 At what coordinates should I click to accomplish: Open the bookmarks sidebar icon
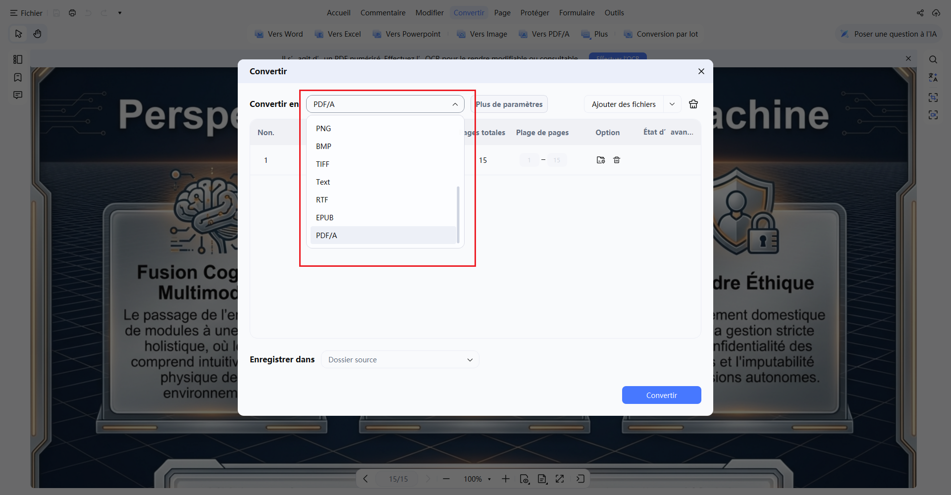[18, 77]
